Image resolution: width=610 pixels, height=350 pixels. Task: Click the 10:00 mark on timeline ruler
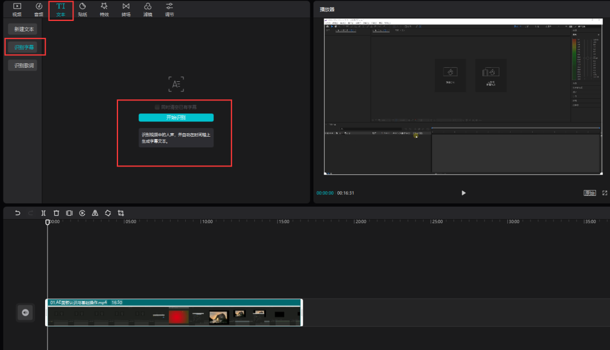tap(207, 222)
